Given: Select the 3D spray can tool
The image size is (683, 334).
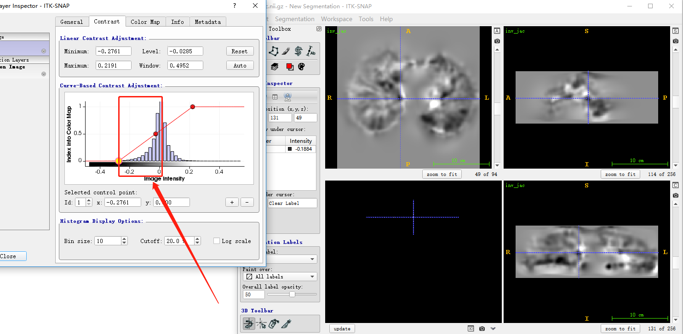Looking at the screenshot, I should point(274,324).
